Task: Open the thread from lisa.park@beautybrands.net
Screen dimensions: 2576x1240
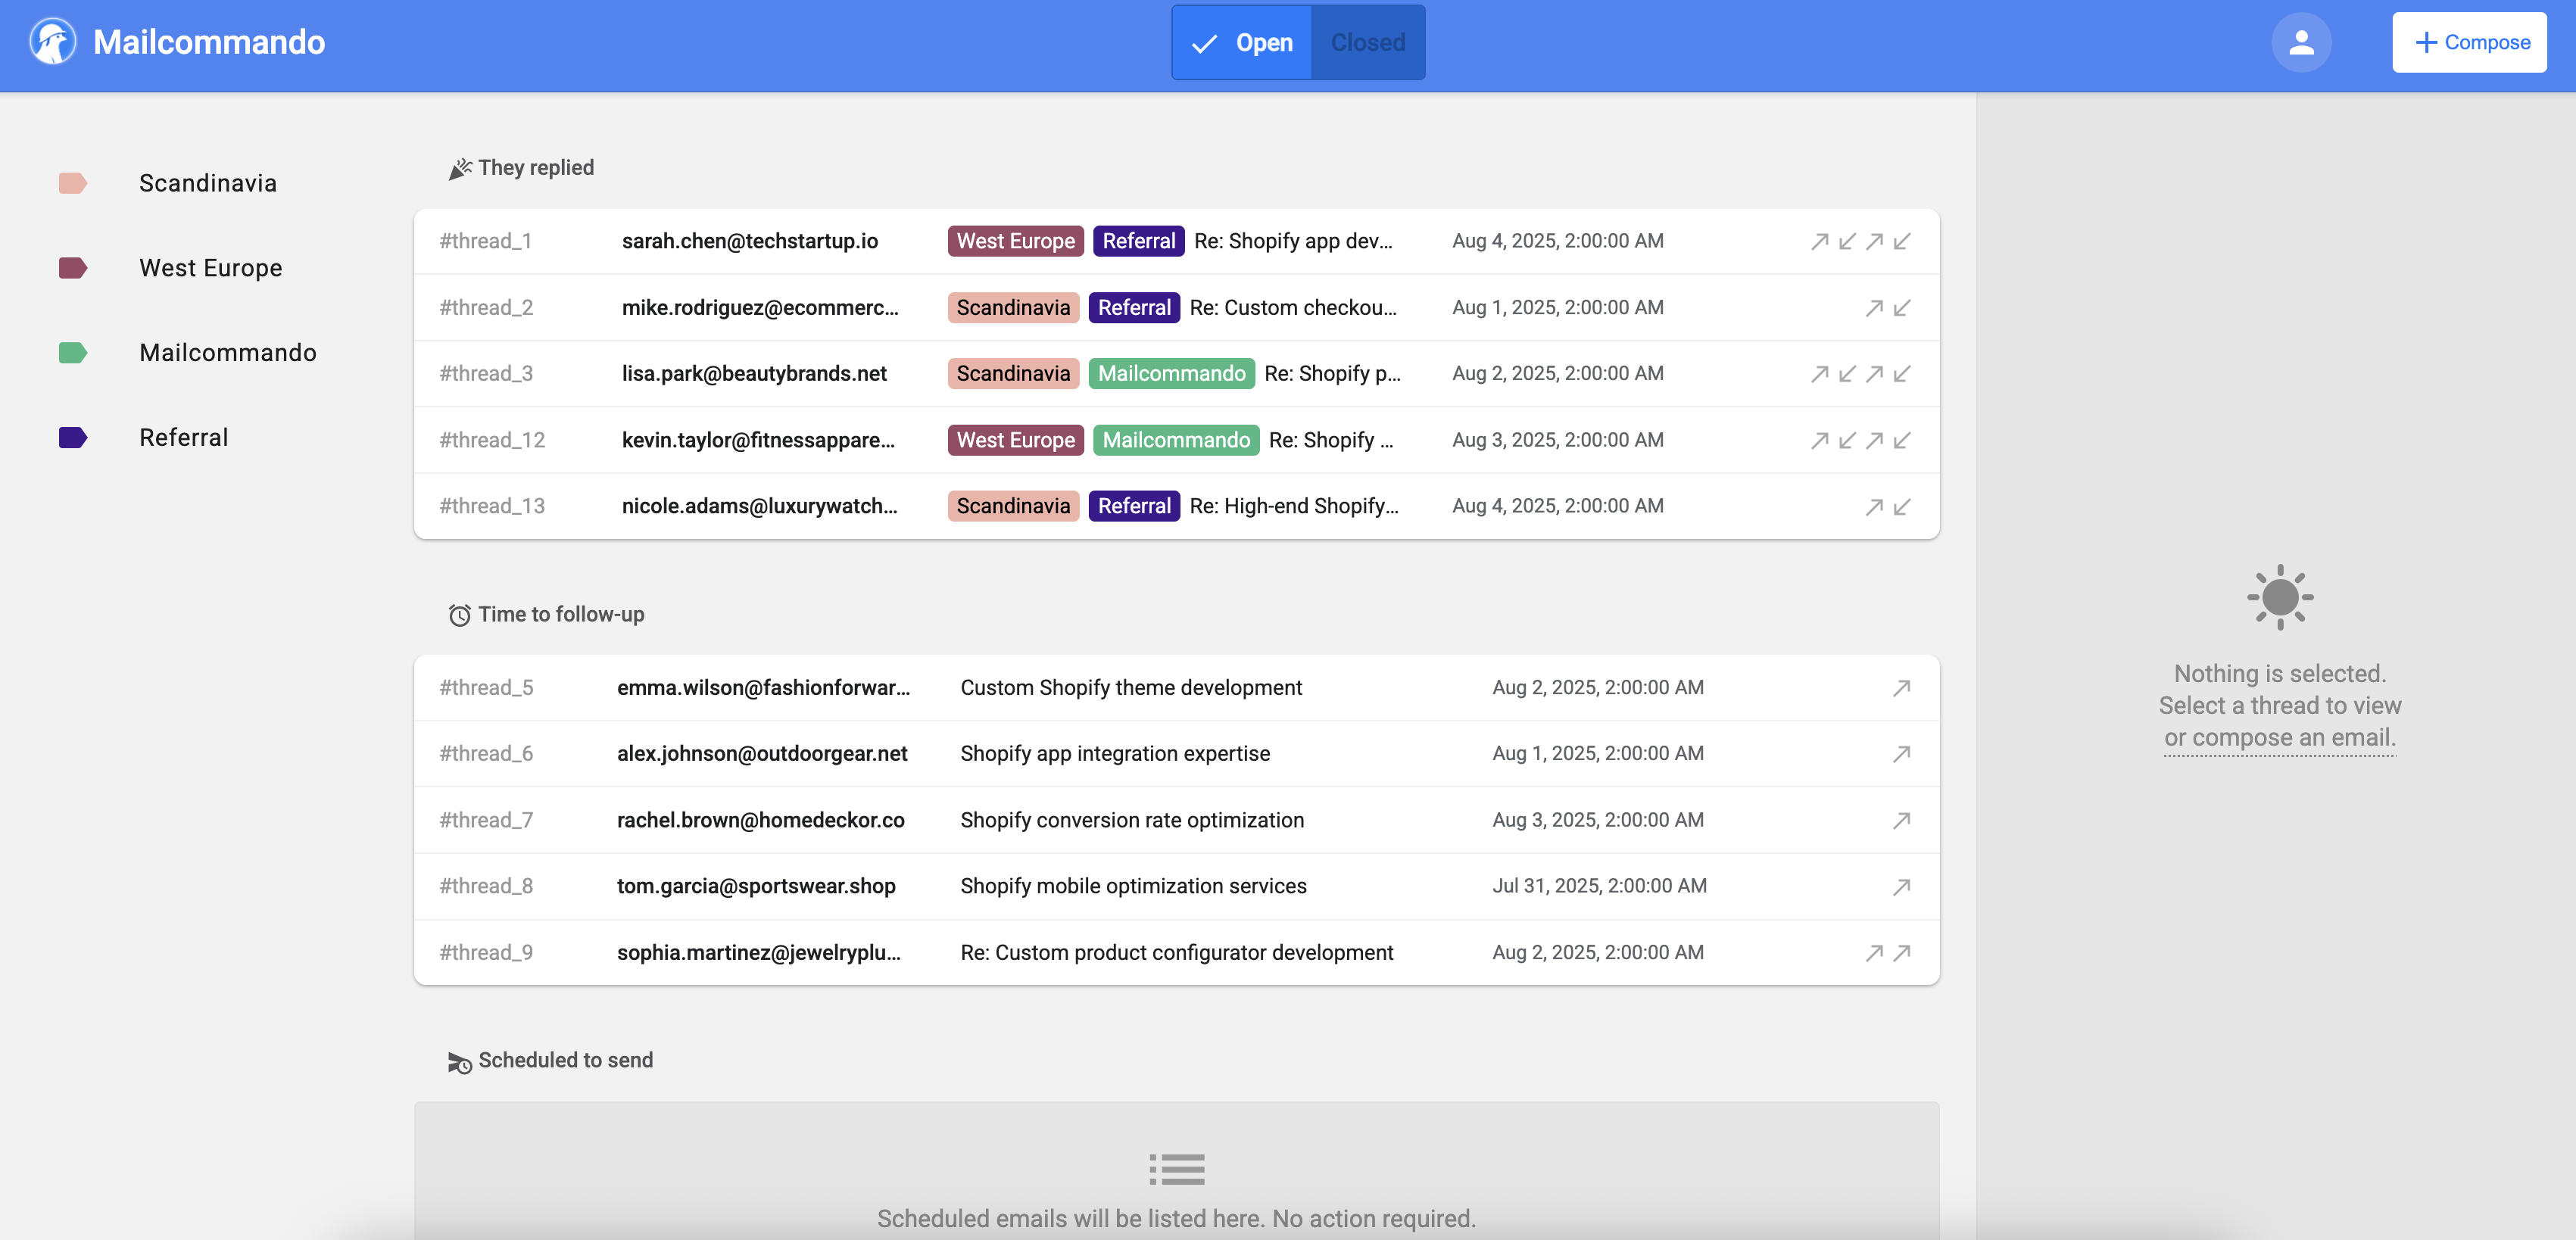Action: [1176, 374]
